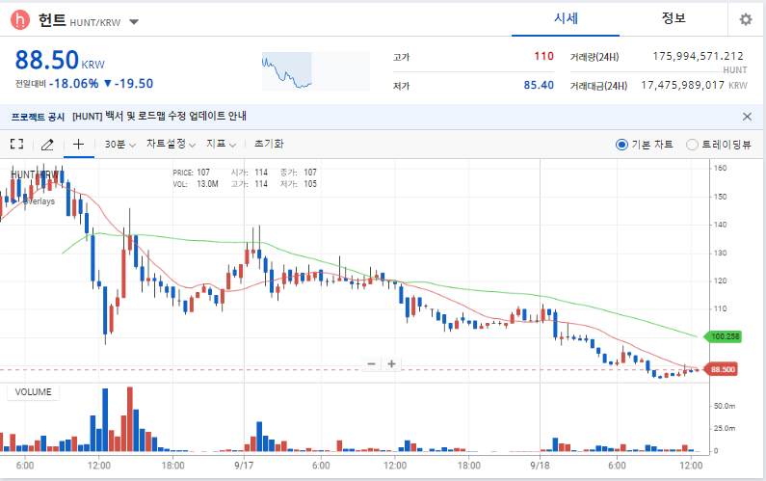Click the 24H trade amount 17,475,989,017
The image size is (766, 481).
pos(683,85)
